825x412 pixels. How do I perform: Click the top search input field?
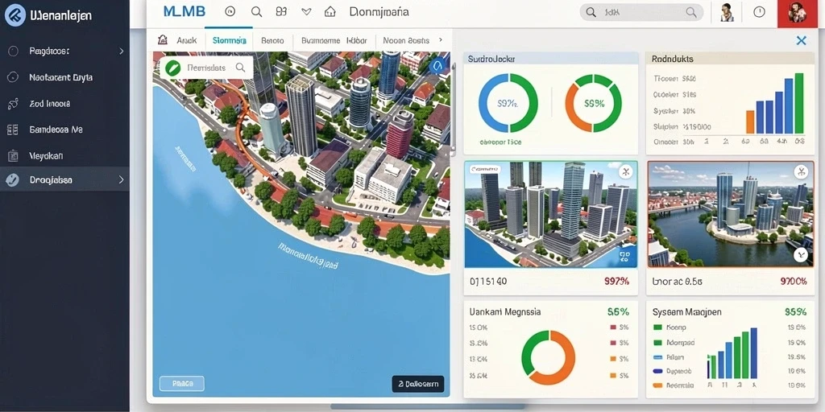coord(642,12)
